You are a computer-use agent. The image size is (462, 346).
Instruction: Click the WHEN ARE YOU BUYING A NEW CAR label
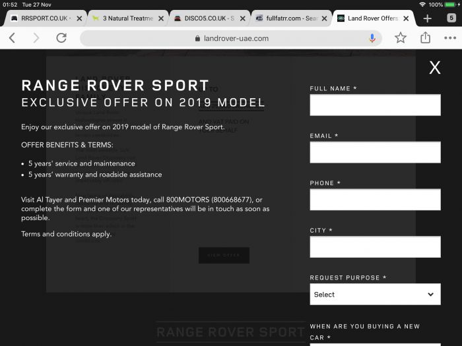pos(365,332)
